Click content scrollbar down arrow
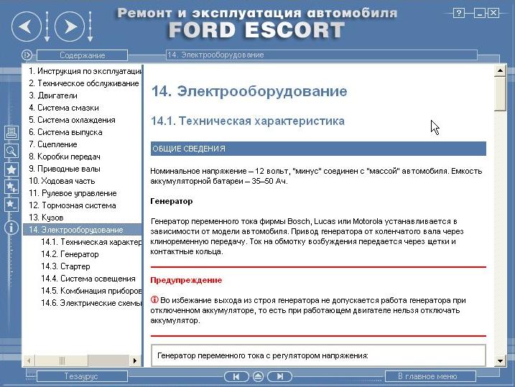515x387 pixels. [x=500, y=361]
